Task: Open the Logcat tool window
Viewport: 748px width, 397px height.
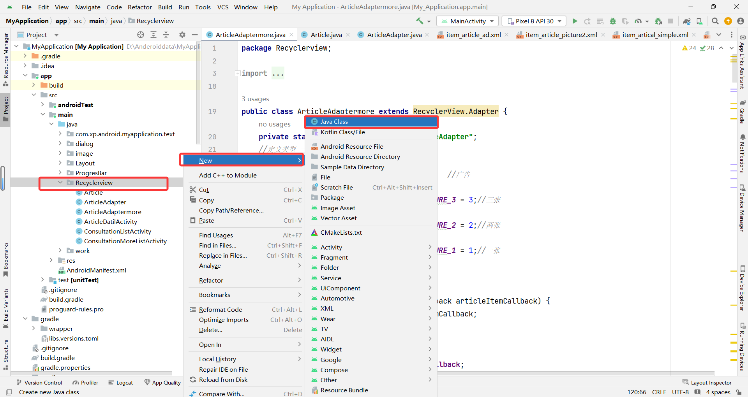Action: coord(121,383)
